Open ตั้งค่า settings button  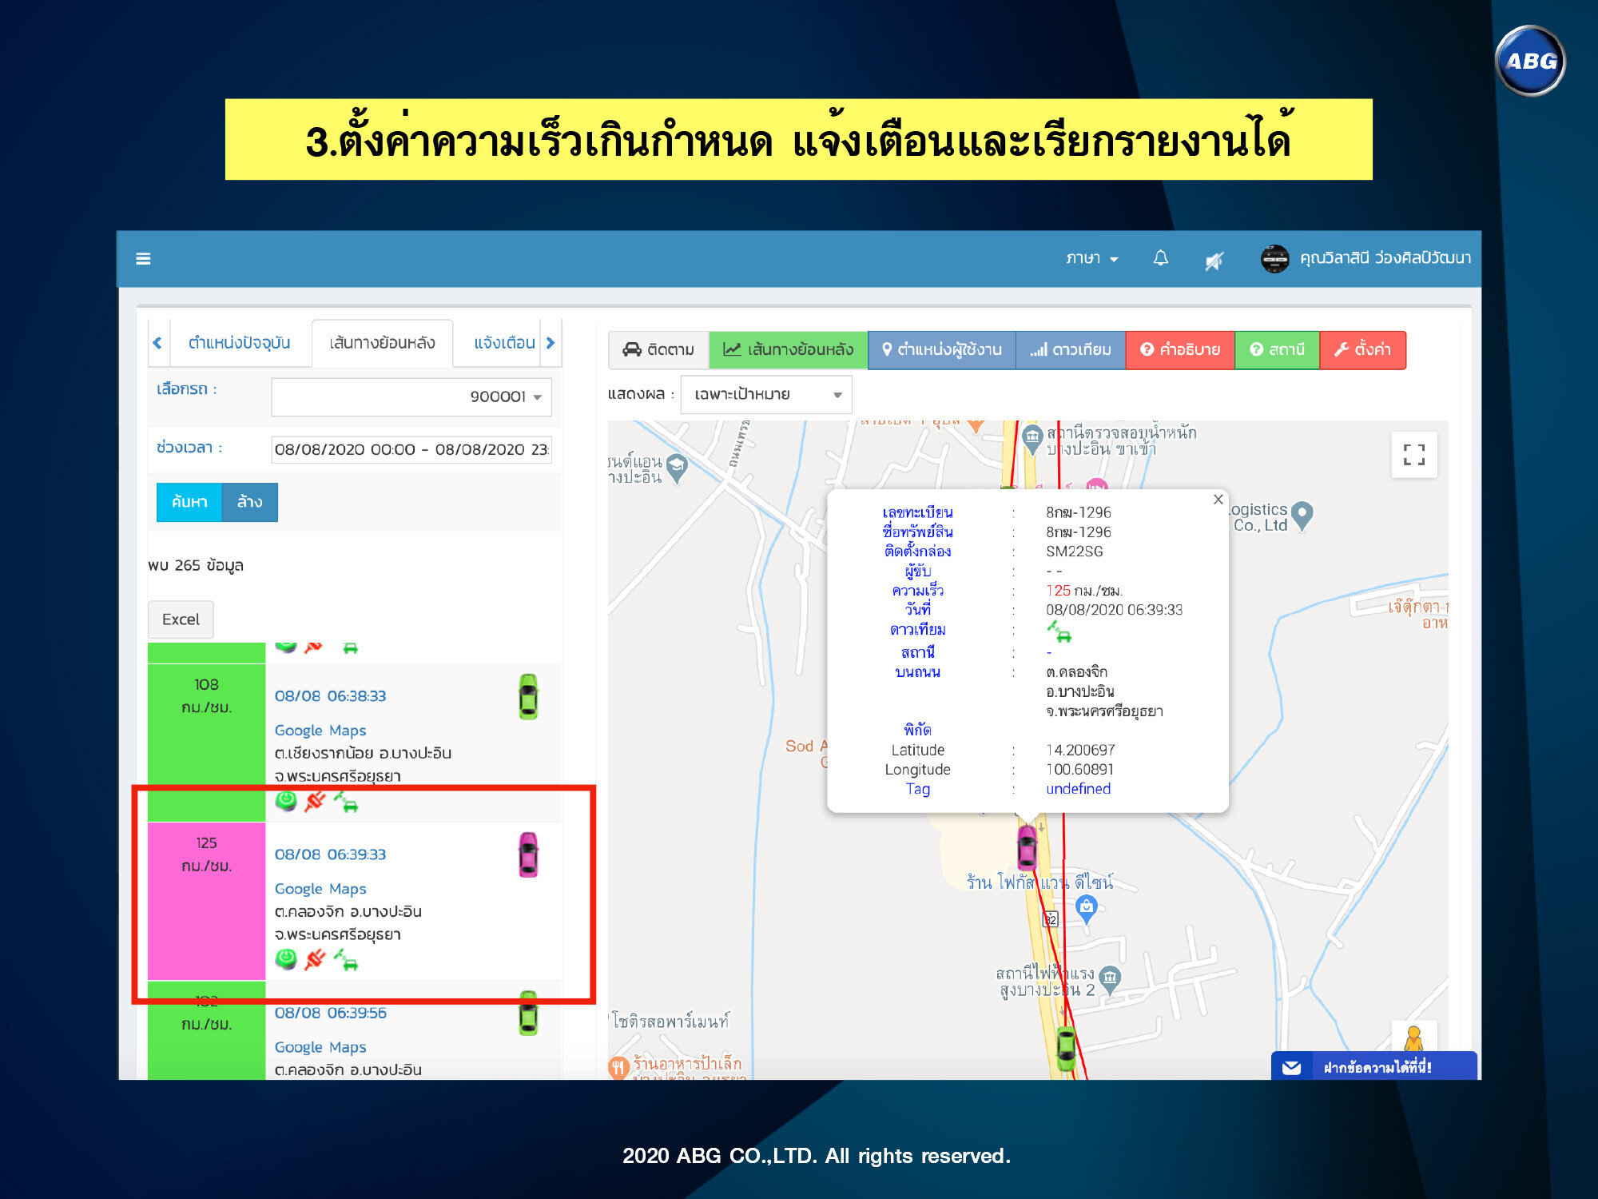[x=1362, y=349]
